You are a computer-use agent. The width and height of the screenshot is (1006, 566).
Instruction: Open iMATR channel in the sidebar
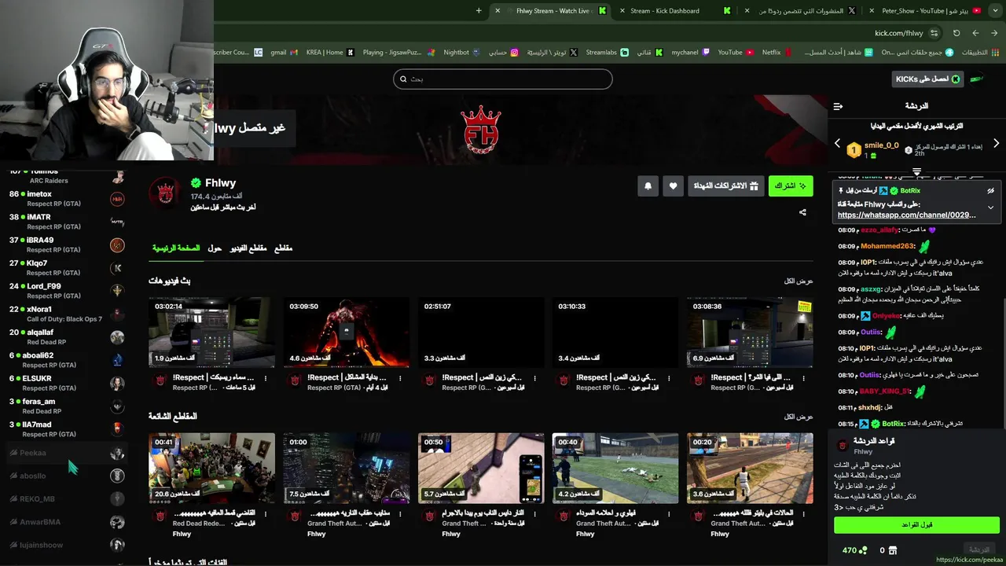[x=67, y=222]
